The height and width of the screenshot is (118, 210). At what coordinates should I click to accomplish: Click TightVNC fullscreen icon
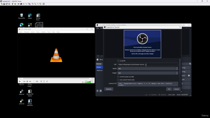(x=44, y=4)
